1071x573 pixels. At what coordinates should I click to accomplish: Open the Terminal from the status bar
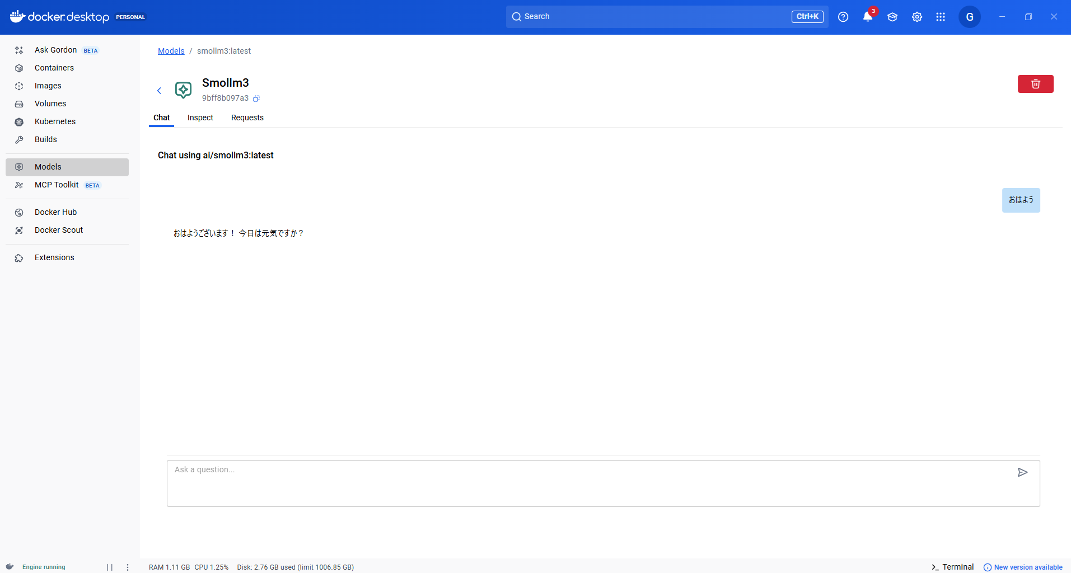point(952,567)
